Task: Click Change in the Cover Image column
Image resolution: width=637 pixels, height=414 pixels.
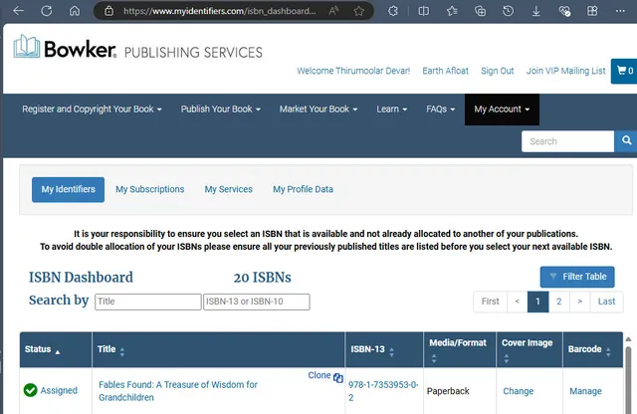Action: click(518, 391)
